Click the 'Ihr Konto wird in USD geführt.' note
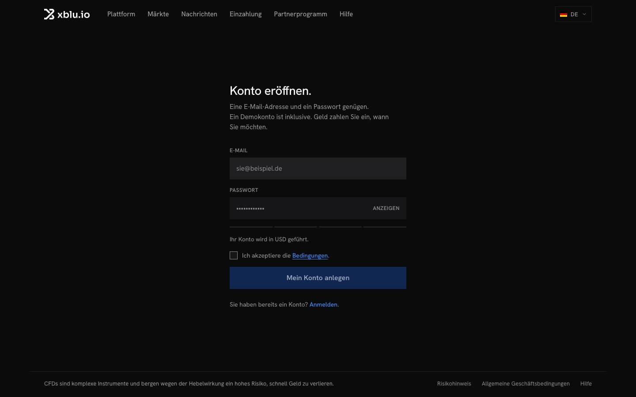 (269, 239)
